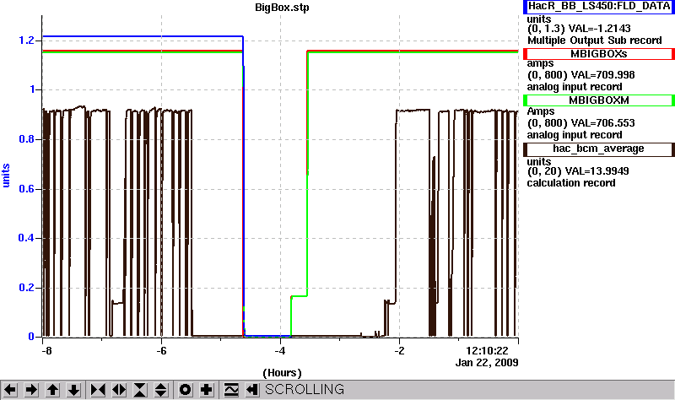The height and width of the screenshot is (400, 675).
Task: Click the 0.6 y-axis tick label
Action: click(26, 189)
